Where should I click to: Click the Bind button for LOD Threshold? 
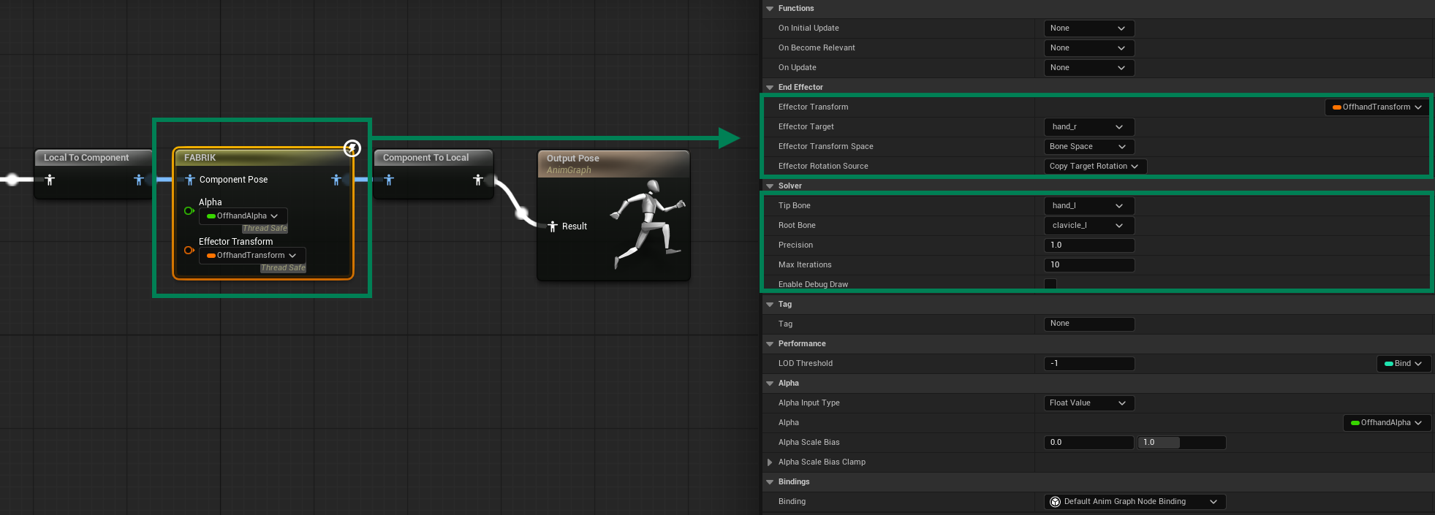pyautogui.click(x=1403, y=364)
